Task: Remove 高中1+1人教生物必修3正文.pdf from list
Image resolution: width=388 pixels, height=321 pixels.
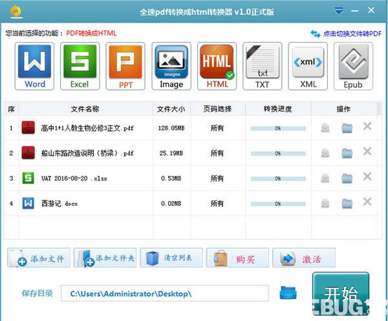Action: (367, 127)
